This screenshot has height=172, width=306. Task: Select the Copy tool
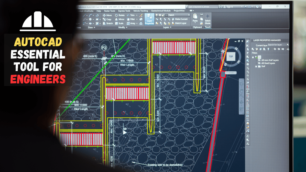(107, 19)
